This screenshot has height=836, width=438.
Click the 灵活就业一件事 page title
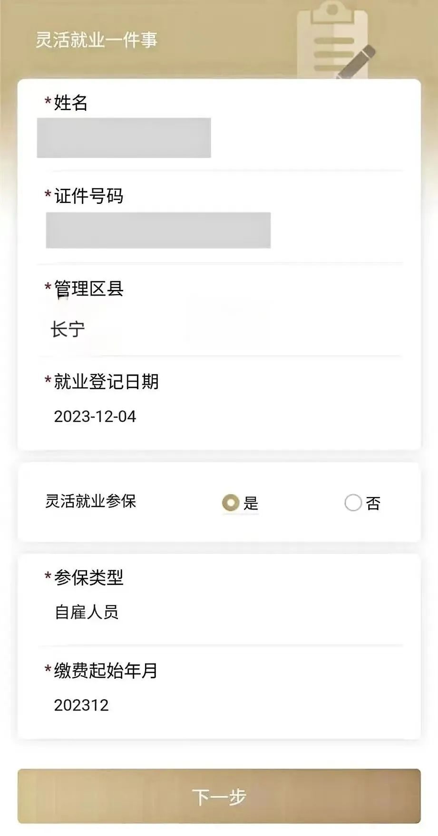pos(97,40)
